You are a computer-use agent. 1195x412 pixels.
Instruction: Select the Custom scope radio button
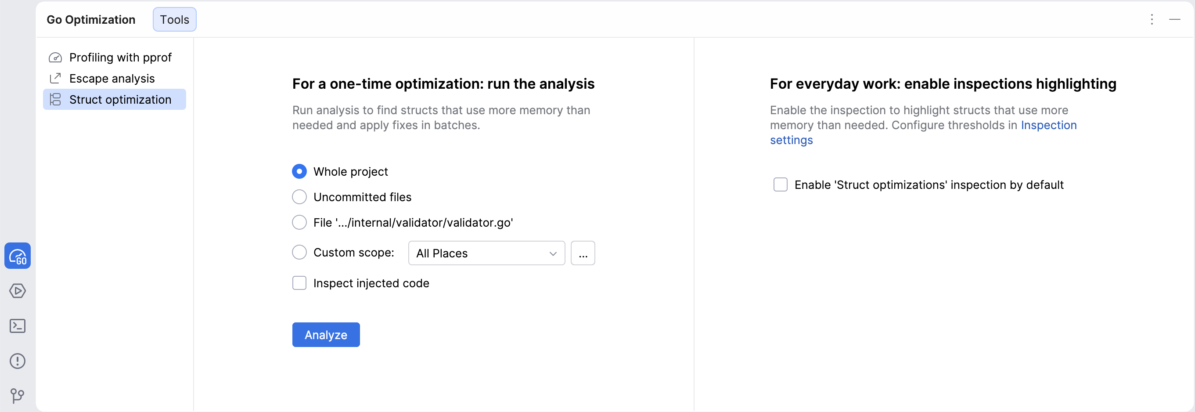(299, 253)
